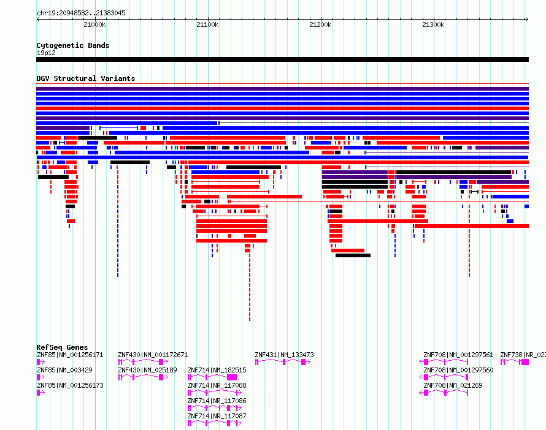Select ZNF431 NM_133473 gene model glyph
This screenshot has height=430, width=546.
283,362
